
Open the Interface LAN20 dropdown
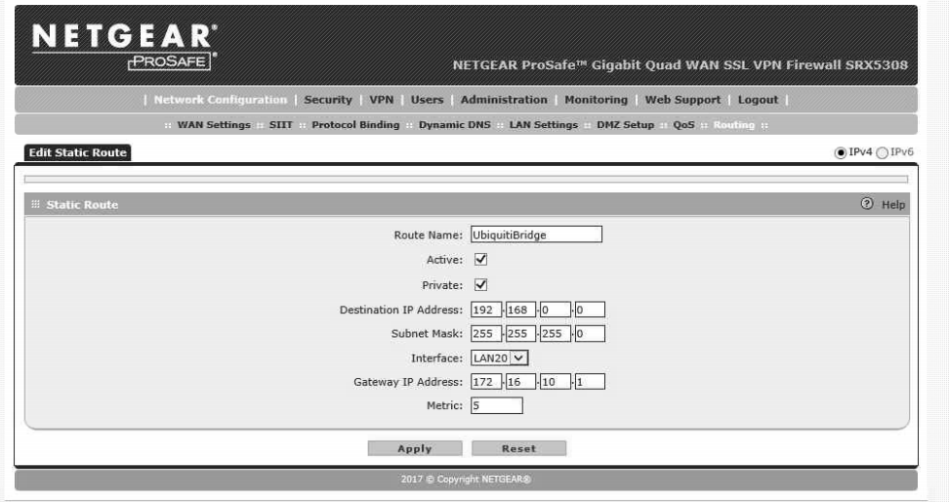pos(499,357)
